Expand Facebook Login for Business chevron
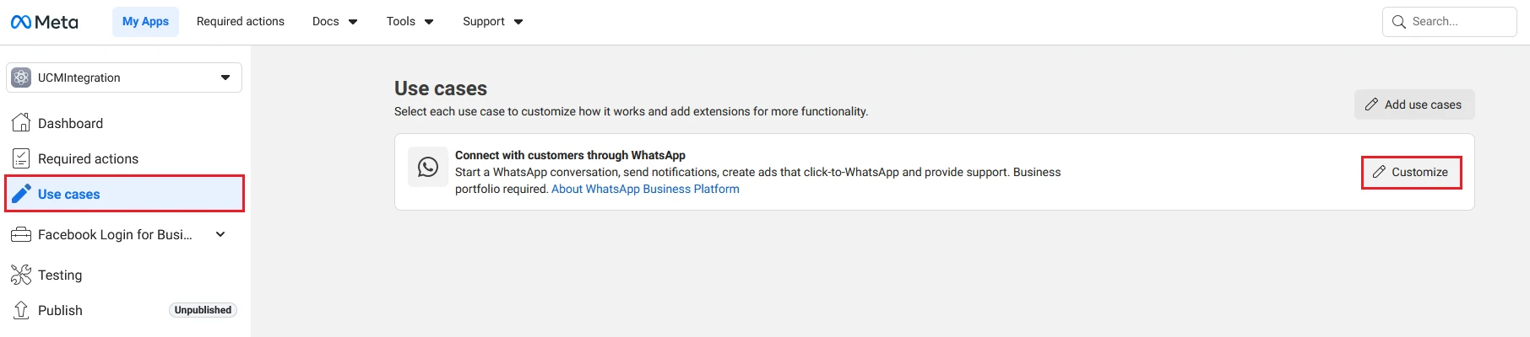 (x=220, y=234)
